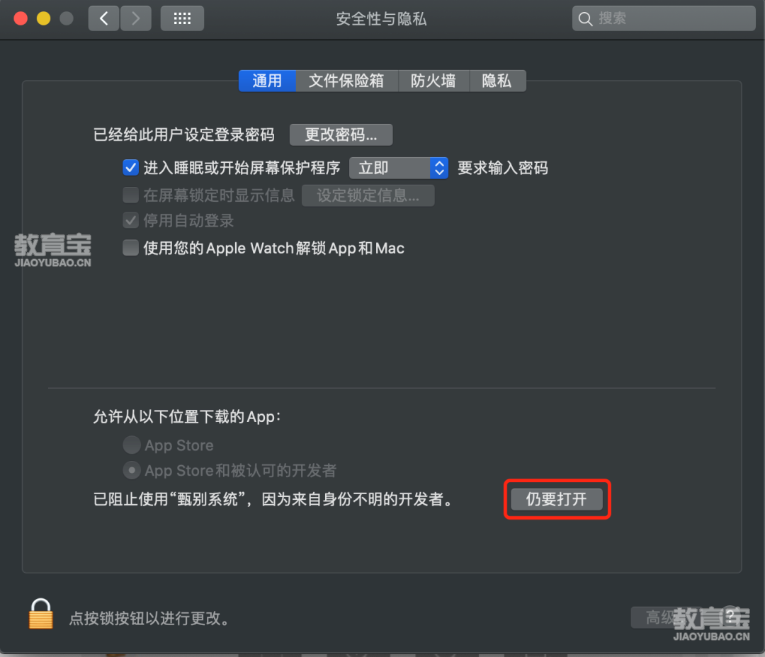The width and height of the screenshot is (765, 657).
Task: Show all preferences via grid icon
Action: pyautogui.click(x=182, y=18)
